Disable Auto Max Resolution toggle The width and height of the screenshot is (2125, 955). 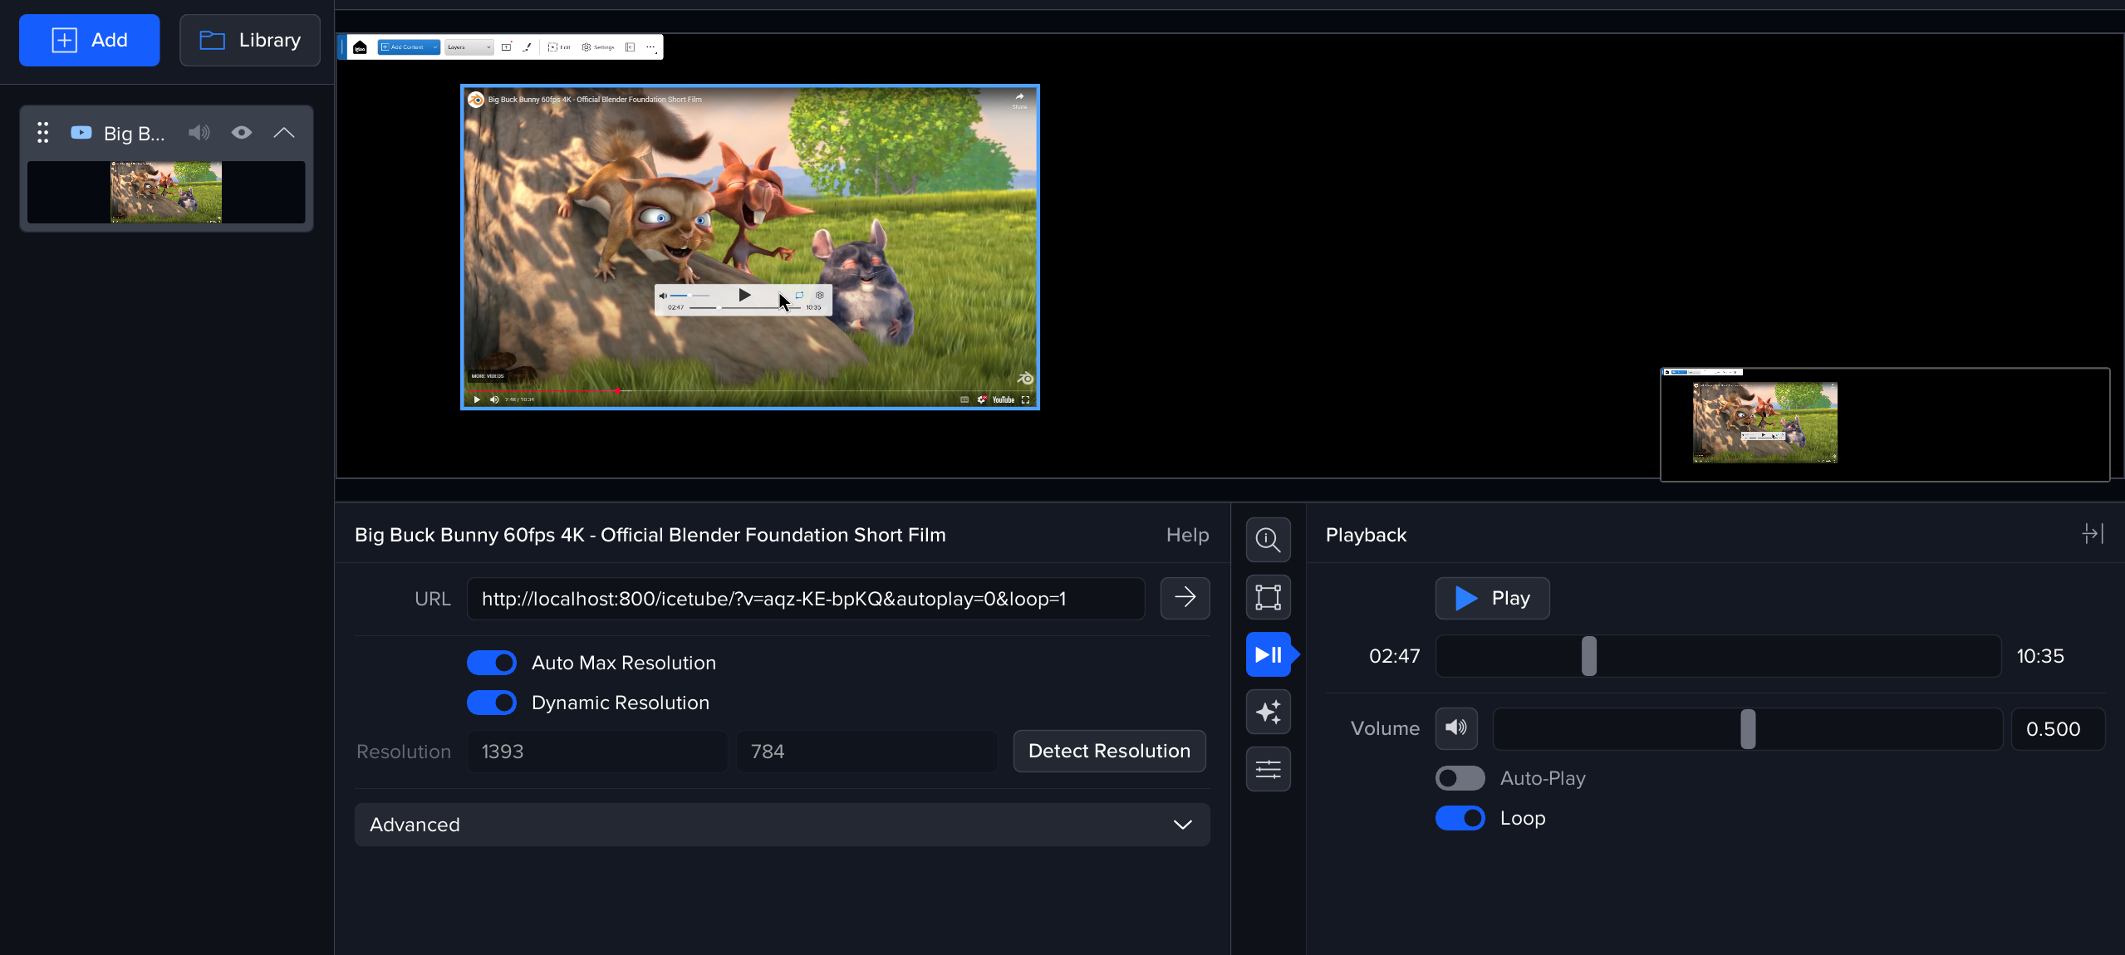click(x=492, y=663)
